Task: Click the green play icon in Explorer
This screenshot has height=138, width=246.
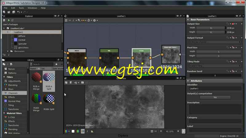Action: click(9, 20)
